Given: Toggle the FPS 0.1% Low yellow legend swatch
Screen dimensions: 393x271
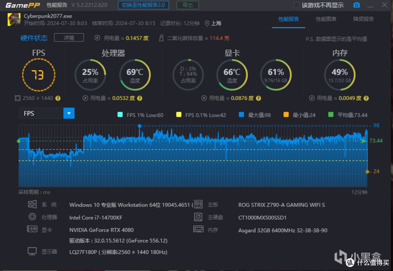Looking at the screenshot, I should pyautogui.click(x=179, y=115).
